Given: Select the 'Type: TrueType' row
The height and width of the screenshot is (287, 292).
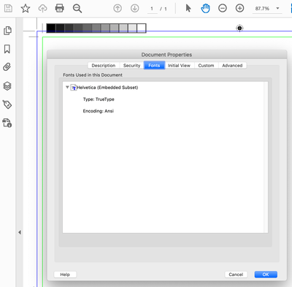Looking at the screenshot, I should pyautogui.click(x=99, y=99).
